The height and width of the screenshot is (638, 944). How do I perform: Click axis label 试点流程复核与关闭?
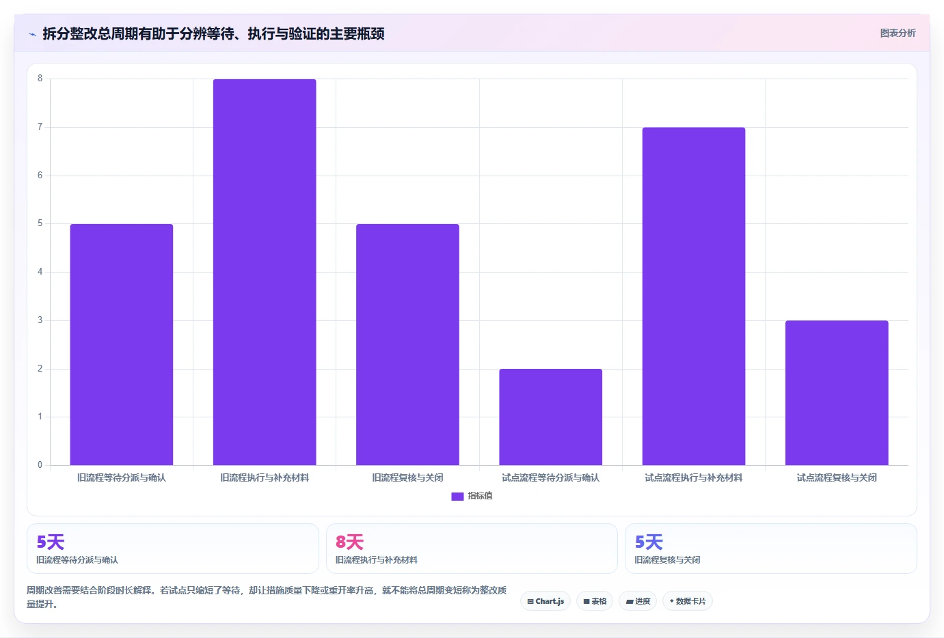pyautogui.click(x=837, y=477)
